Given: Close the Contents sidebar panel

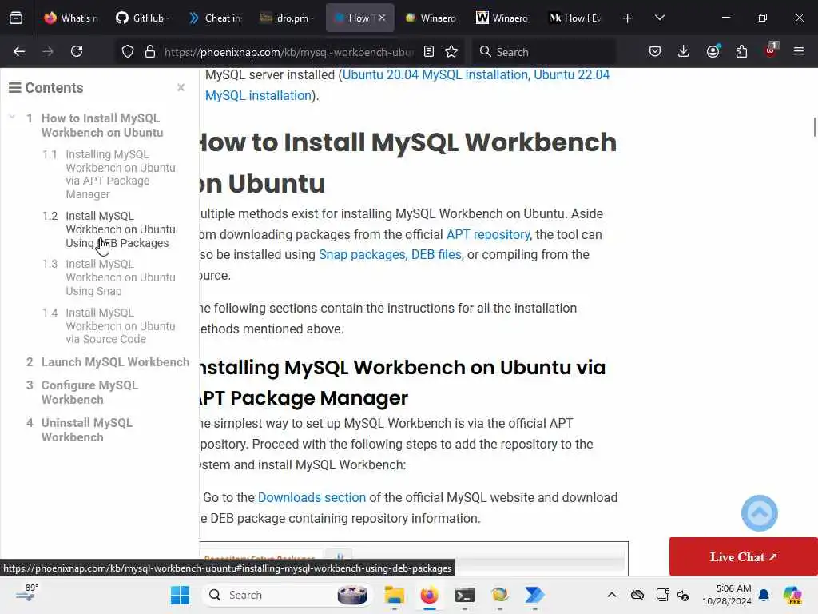Looking at the screenshot, I should point(181,88).
